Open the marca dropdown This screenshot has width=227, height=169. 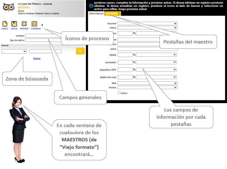(x=147, y=28)
